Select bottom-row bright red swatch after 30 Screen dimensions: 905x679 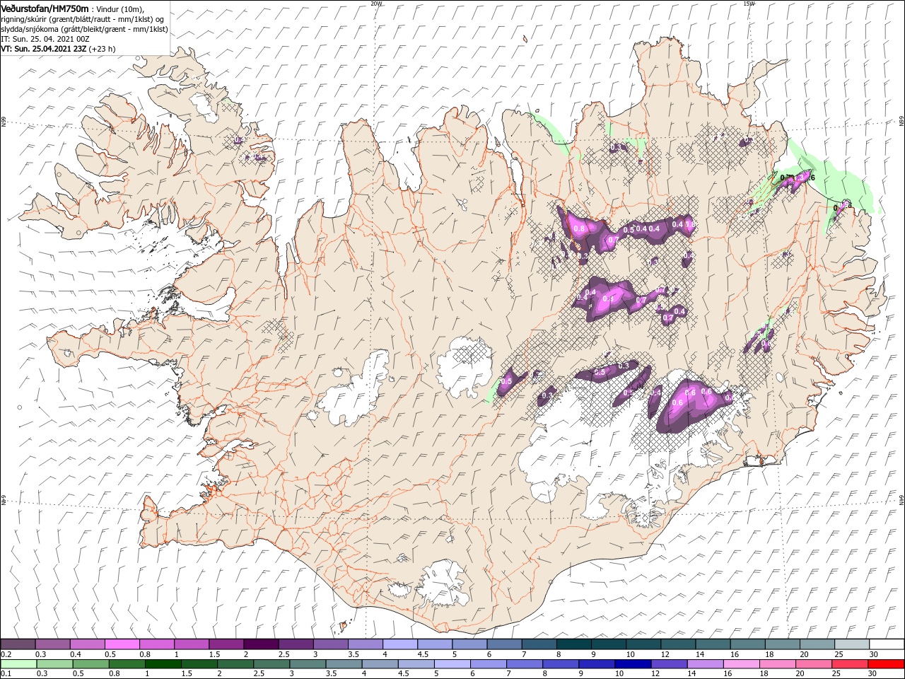(x=886, y=664)
